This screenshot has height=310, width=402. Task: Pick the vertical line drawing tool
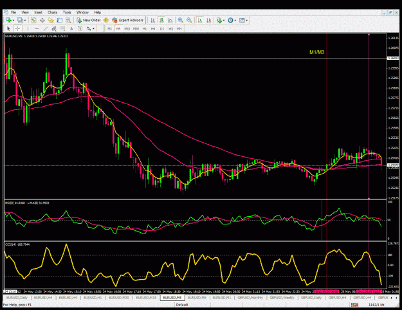point(28,28)
